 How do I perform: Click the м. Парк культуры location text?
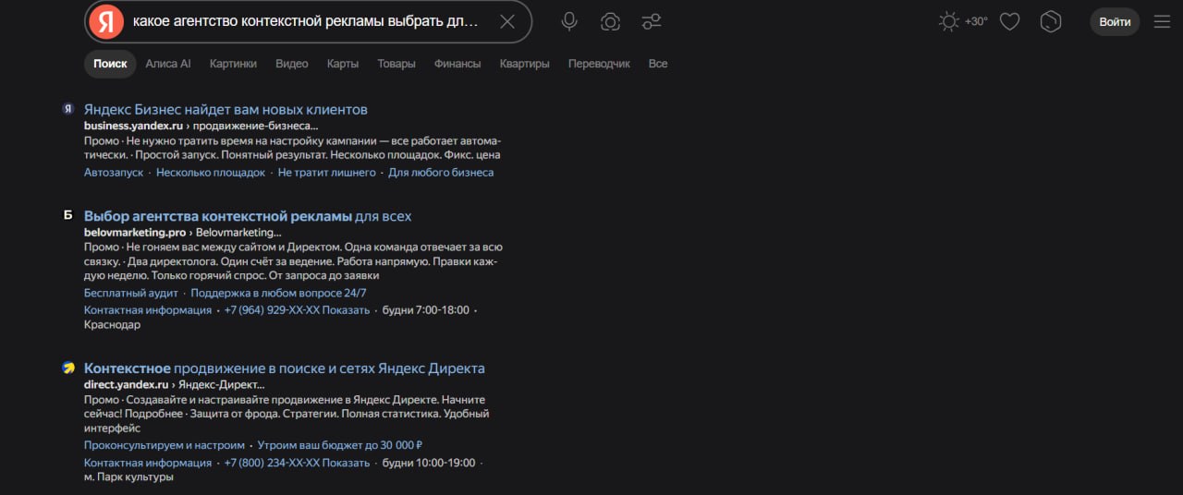[128, 477]
